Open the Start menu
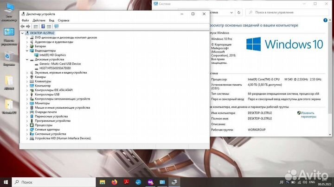 coord(6,182)
